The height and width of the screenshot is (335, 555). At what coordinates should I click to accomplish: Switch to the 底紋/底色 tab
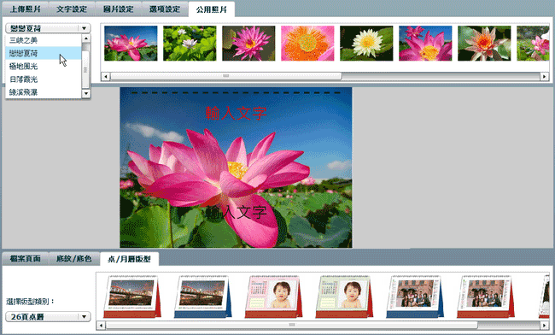pos(74,258)
